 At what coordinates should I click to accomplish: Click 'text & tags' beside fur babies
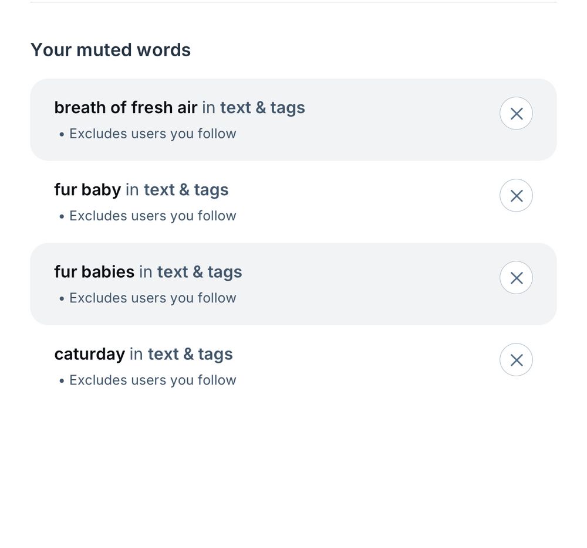pos(200,272)
